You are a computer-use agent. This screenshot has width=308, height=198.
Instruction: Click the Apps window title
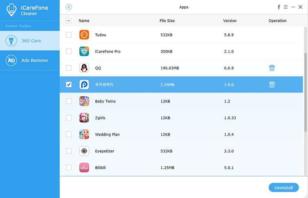184,7
